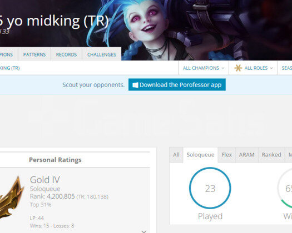Click the Top 31% text

tap(41, 205)
